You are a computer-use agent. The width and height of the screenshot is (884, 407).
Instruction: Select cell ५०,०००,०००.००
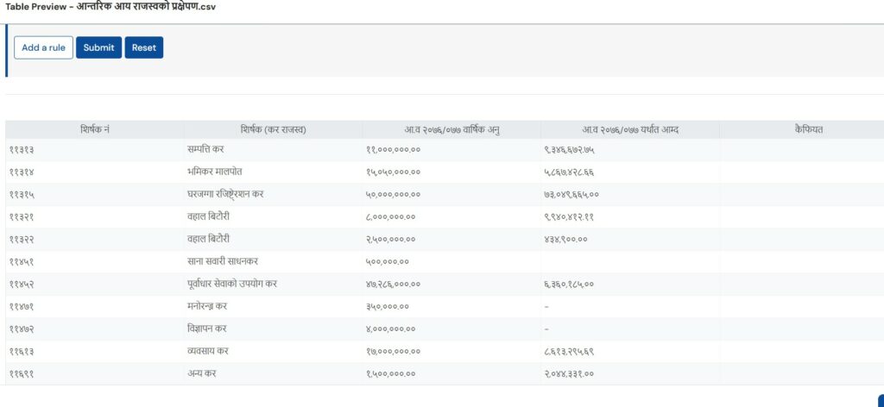click(451, 195)
